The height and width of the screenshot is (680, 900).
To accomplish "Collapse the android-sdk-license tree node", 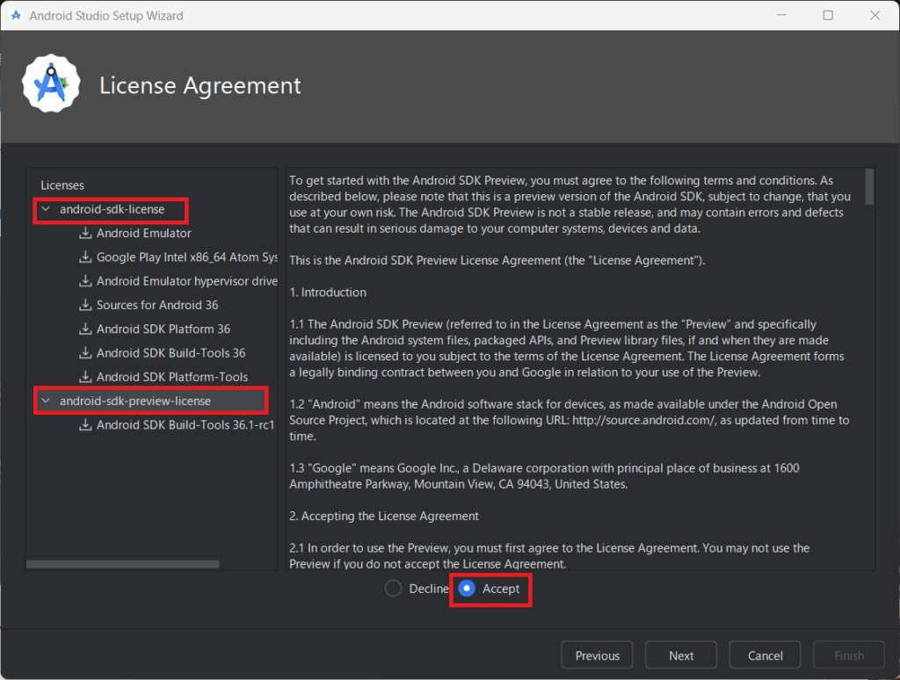I will point(46,210).
